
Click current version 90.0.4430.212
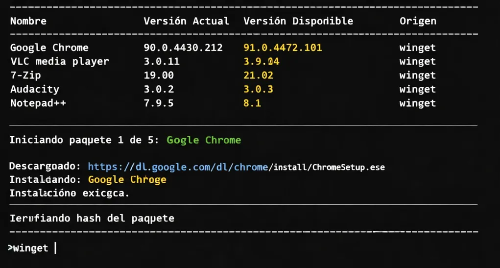point(183,48)
